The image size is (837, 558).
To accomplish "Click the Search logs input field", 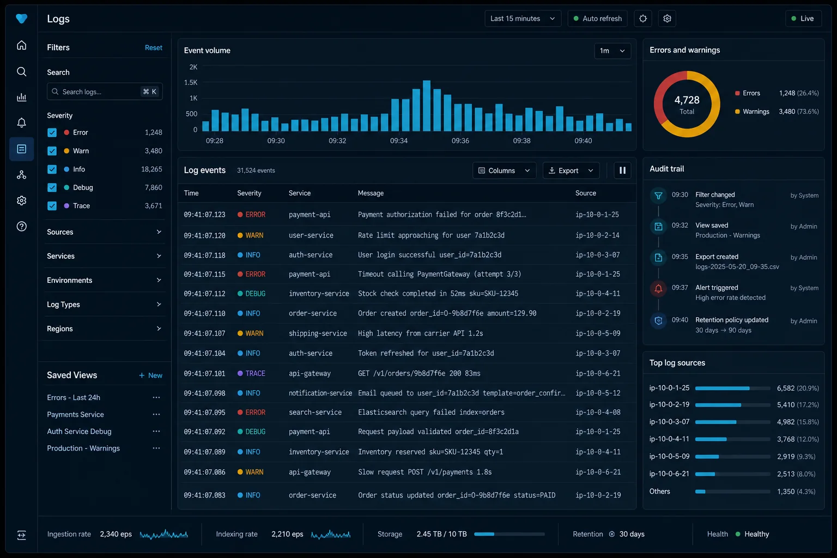I will (x=105, y=92).
